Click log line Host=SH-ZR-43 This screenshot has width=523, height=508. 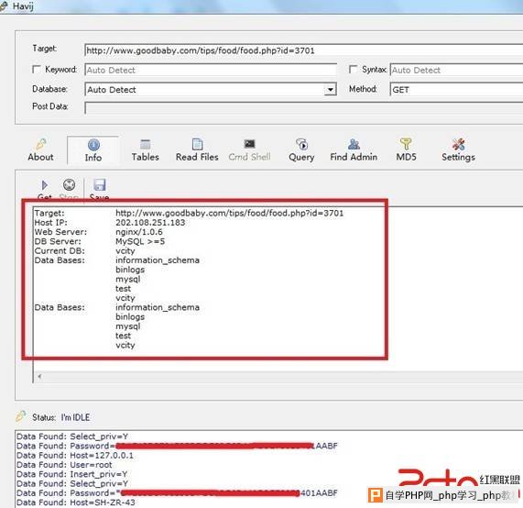(x=76, y=502)
